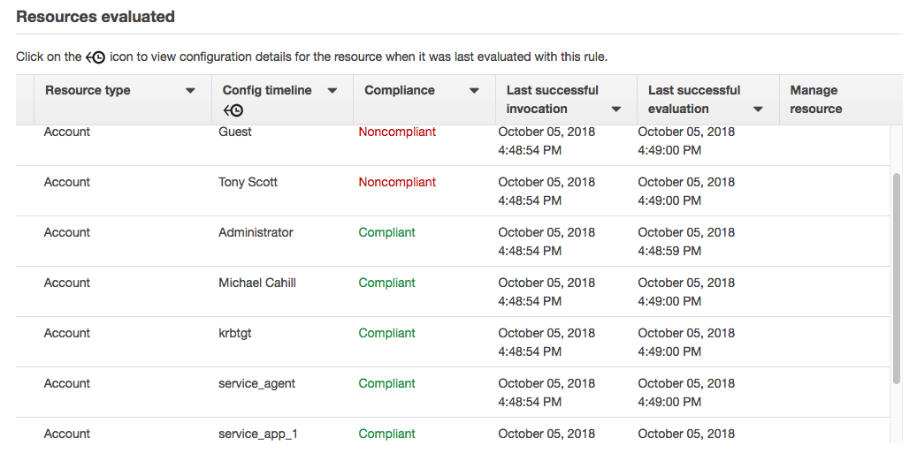Click the Resource type column header
Viewport: 917px width, 476px height.
click(88, 90)
